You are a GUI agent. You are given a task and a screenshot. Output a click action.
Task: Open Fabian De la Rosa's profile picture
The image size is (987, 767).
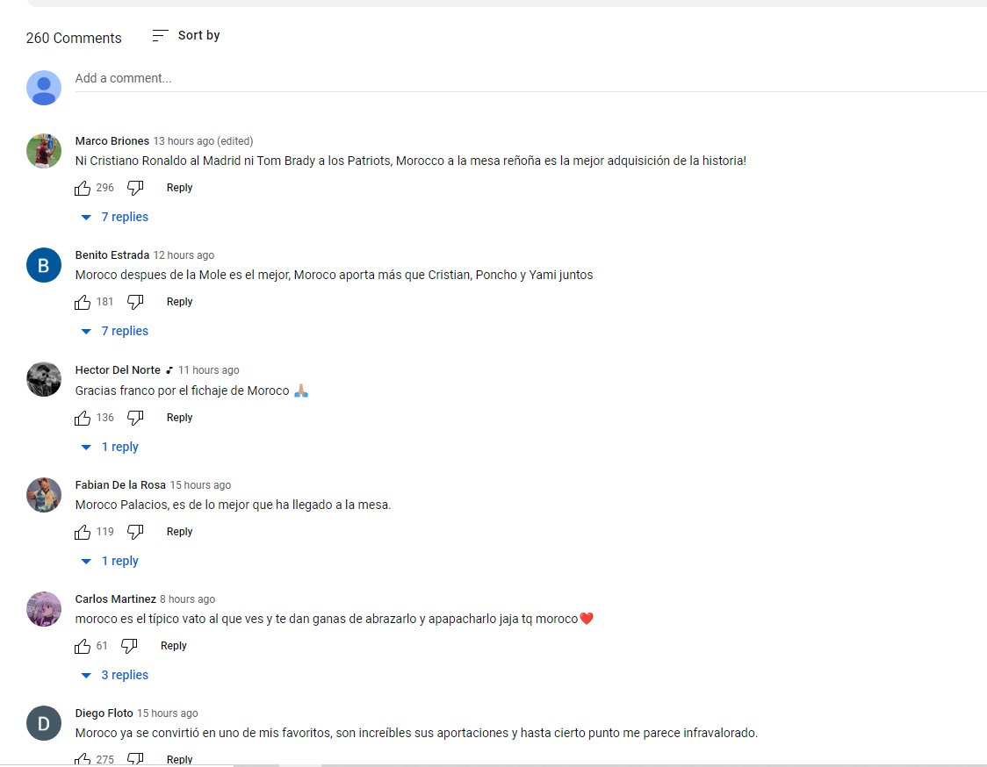(43, 495)
